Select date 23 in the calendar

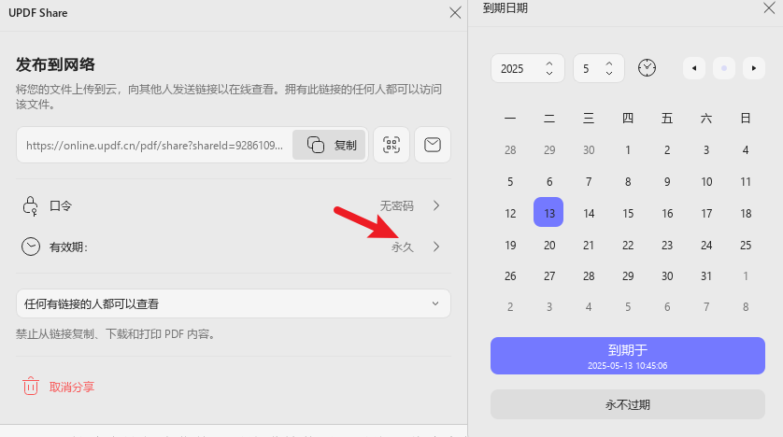click(667, 245)
